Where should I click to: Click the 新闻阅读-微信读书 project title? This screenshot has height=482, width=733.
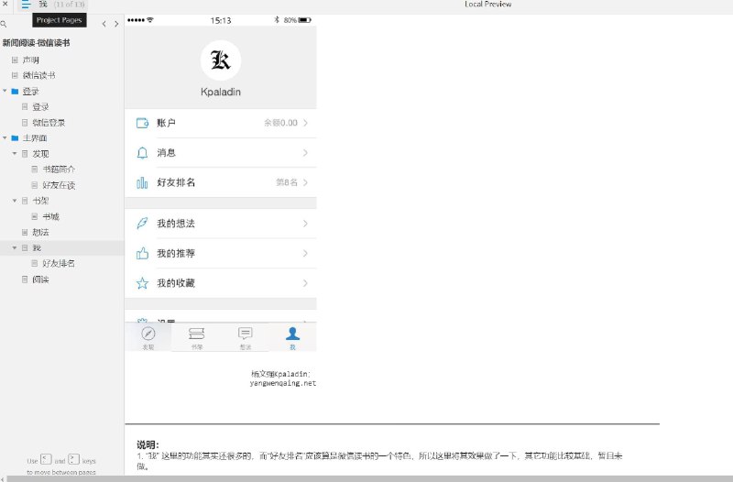(x=36, y=43)
